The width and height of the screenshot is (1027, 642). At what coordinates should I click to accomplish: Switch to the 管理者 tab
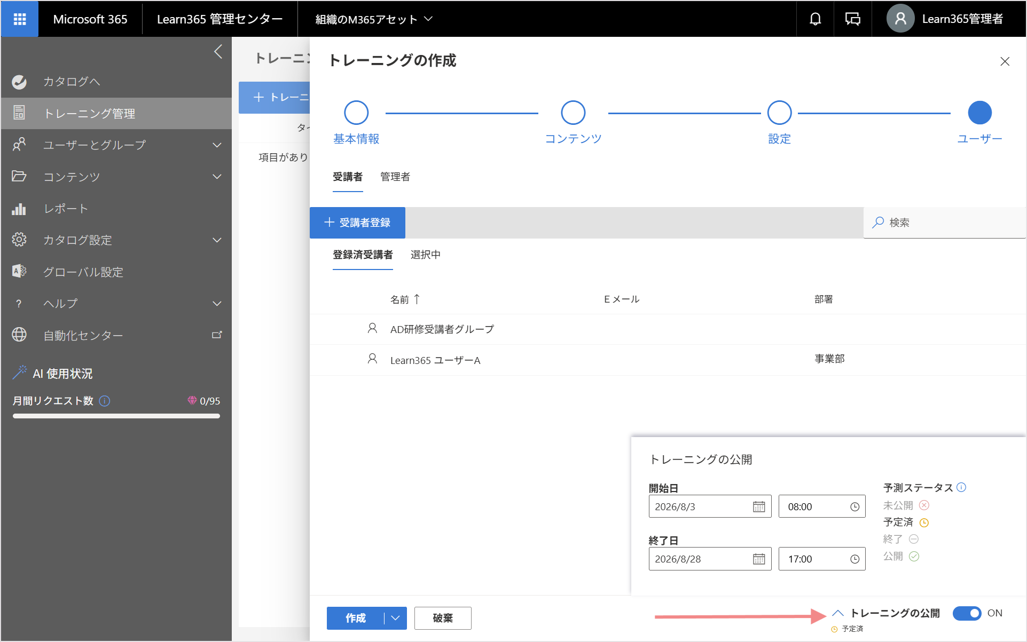[x=395, y=177]
